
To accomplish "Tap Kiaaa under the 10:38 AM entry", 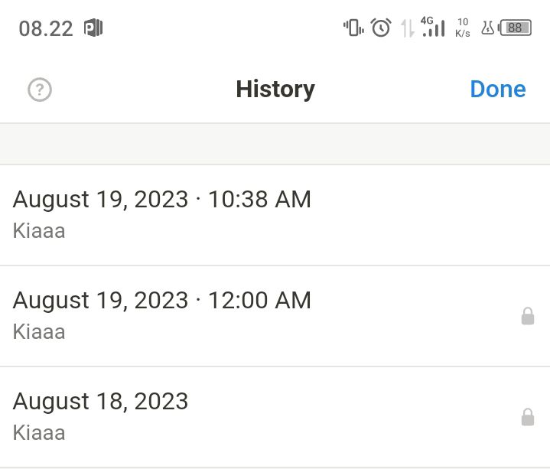I will [x=39, y=231].
